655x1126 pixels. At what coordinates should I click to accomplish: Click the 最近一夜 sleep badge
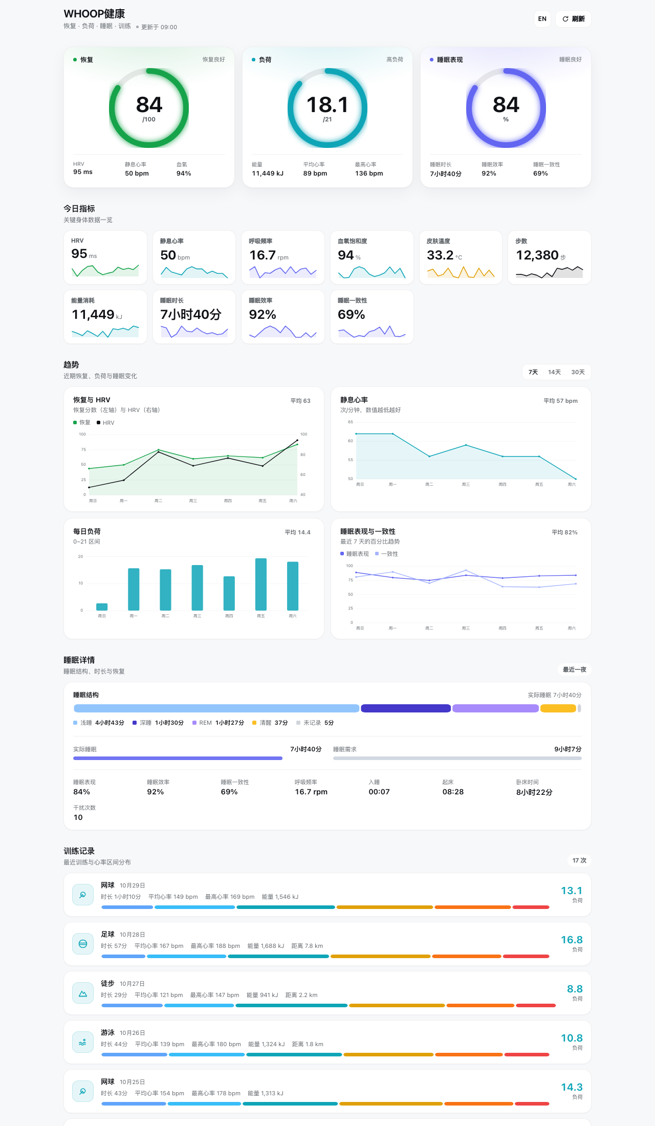point(574,669)
